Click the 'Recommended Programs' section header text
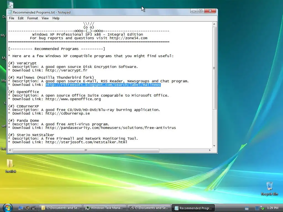283x212 pixels. [56, 49]
